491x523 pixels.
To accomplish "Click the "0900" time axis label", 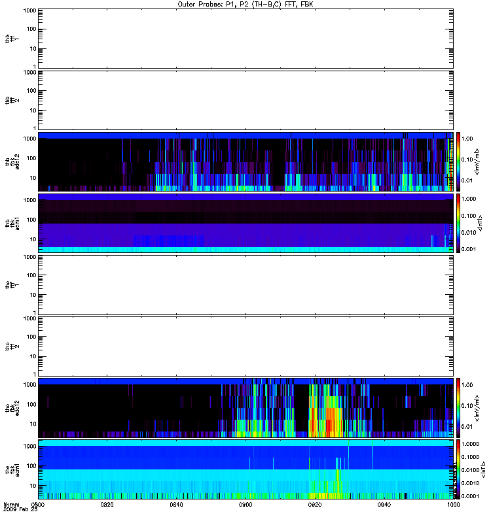I will pos(245,505).
